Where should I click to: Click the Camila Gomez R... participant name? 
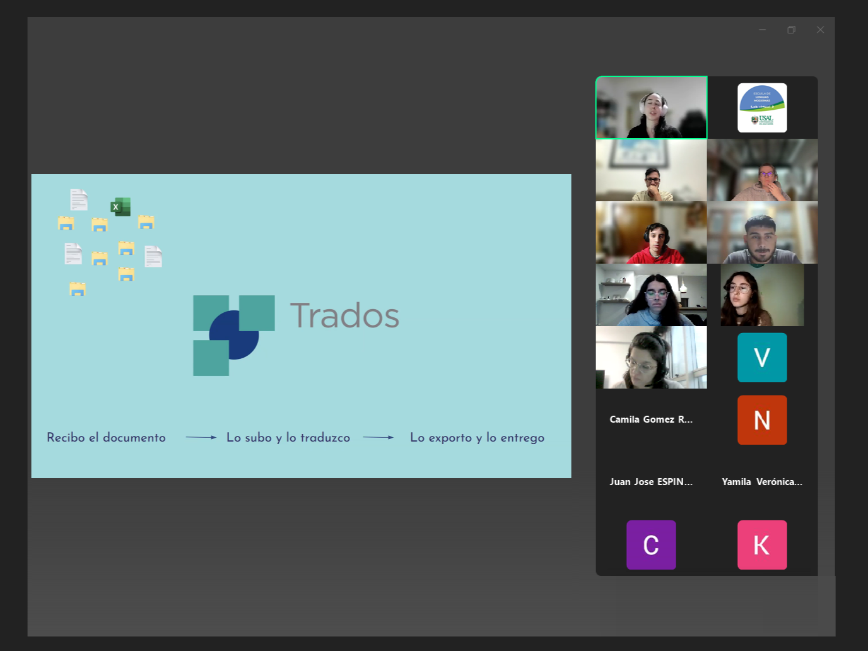(651, 419)
